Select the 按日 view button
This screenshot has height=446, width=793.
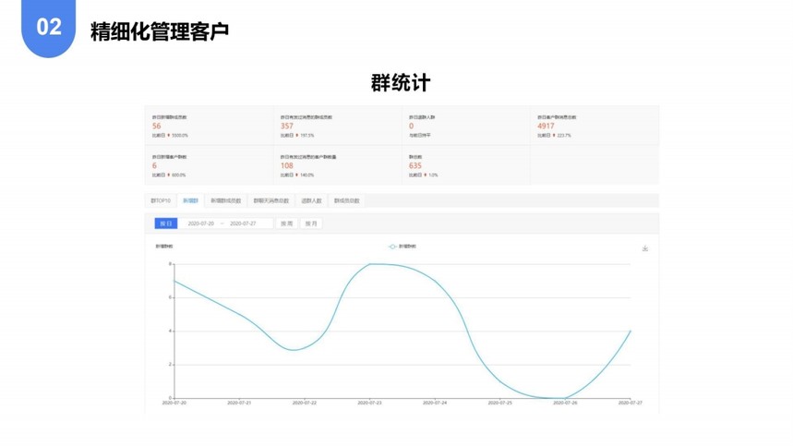166,223
